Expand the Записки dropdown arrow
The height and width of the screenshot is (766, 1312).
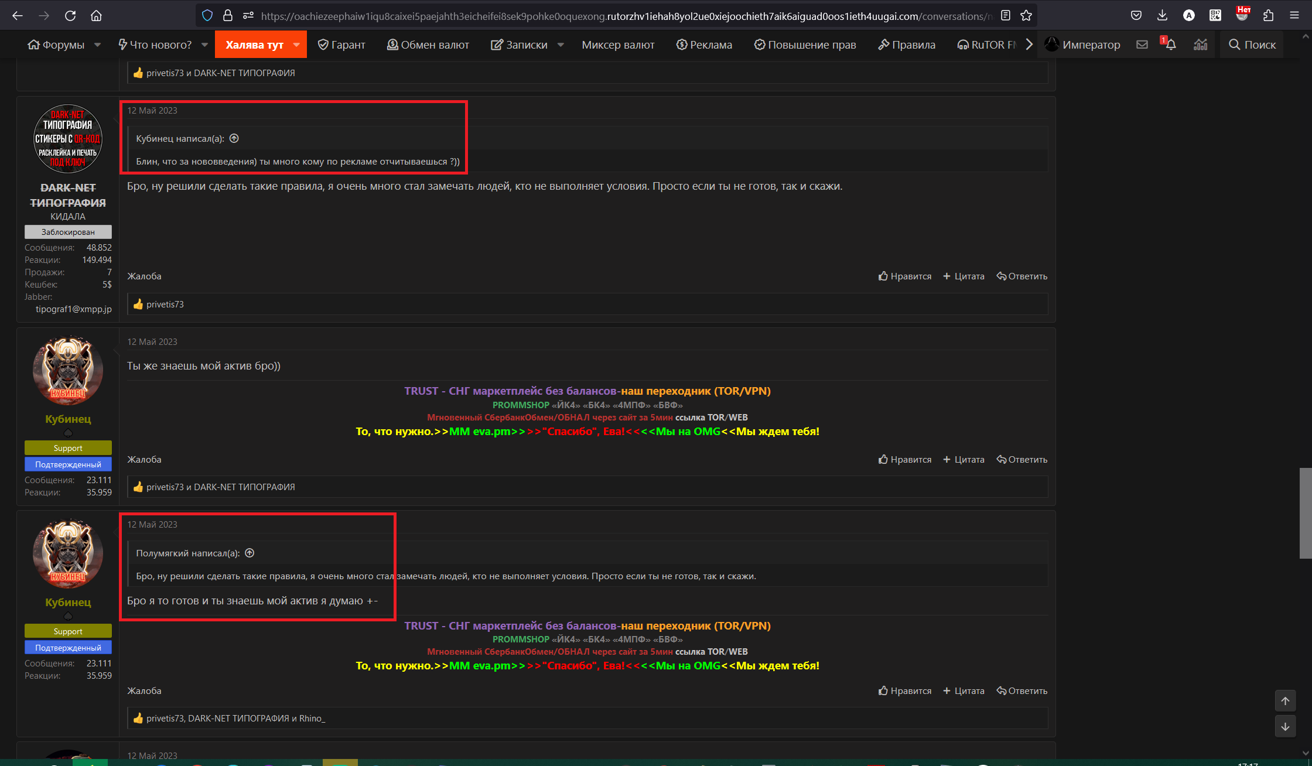pos(561,45)
